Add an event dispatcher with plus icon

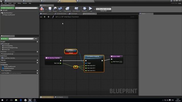(x=37, y=71)
